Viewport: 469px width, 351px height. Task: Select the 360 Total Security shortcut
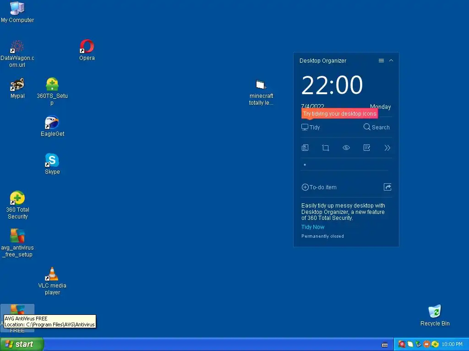point(17,205)
